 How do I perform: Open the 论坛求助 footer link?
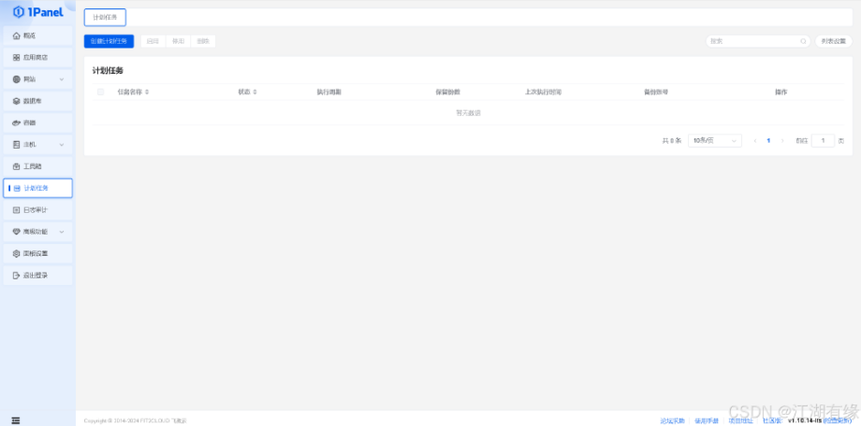coord(673,420)
